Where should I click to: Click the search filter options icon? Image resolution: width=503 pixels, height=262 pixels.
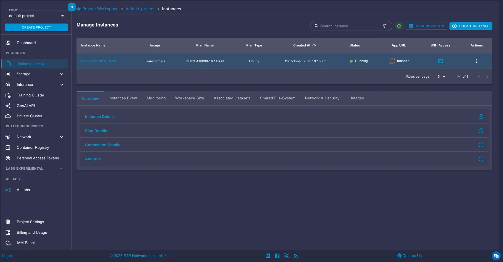point(384,26)
